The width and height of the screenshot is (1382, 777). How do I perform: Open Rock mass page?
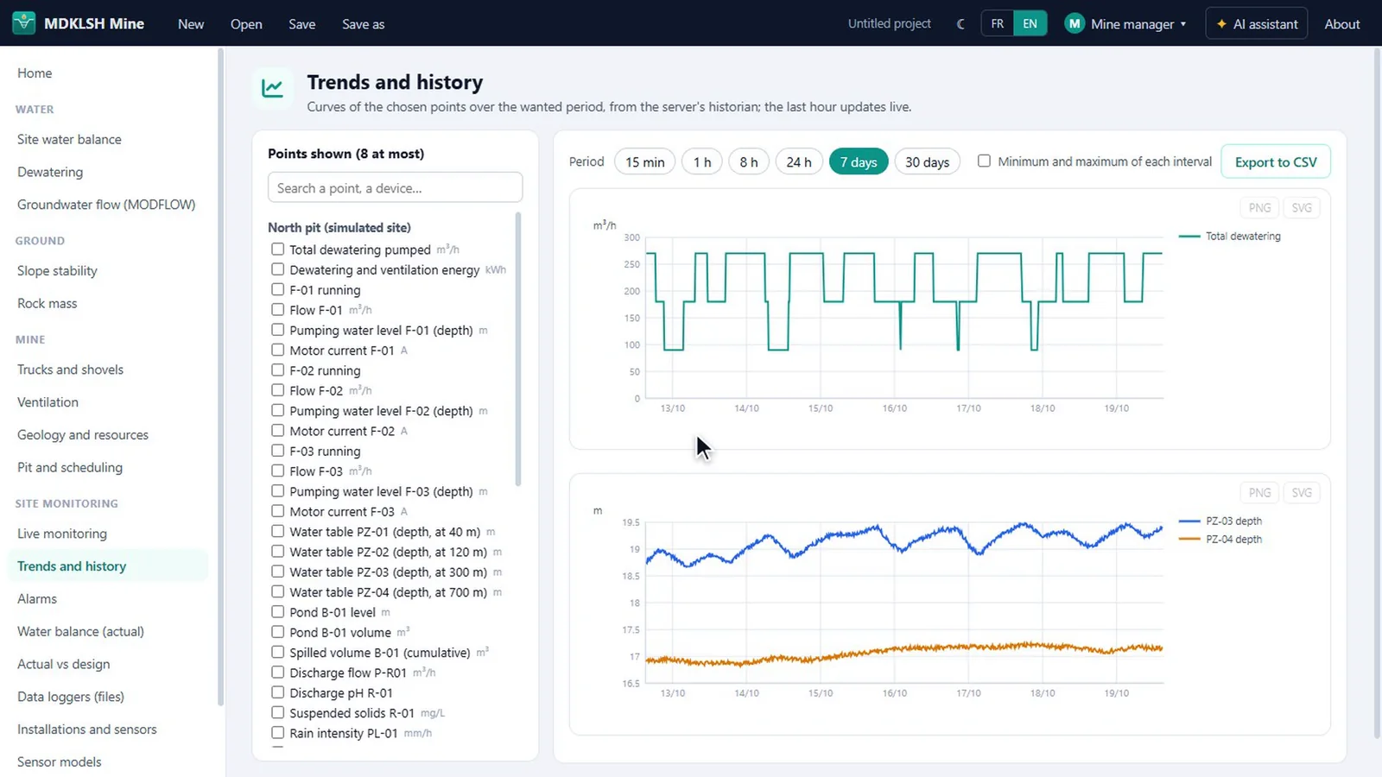point(48,303)
